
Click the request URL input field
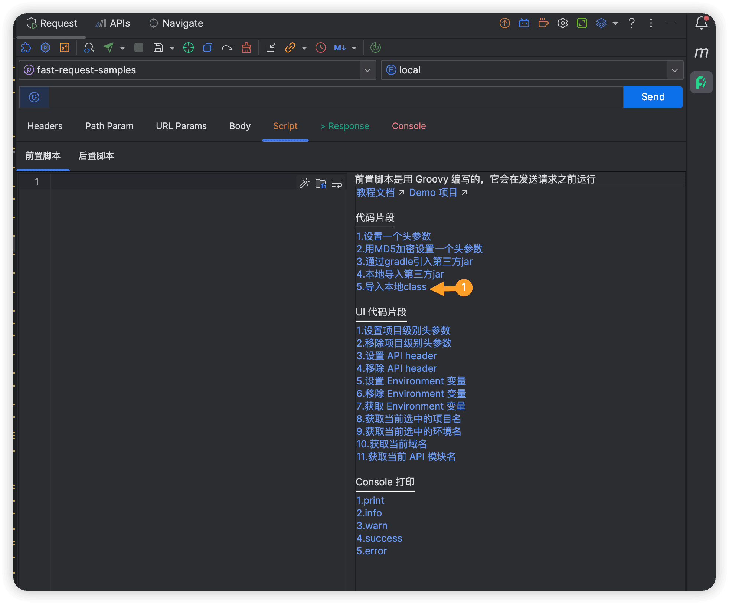point(334,97)
